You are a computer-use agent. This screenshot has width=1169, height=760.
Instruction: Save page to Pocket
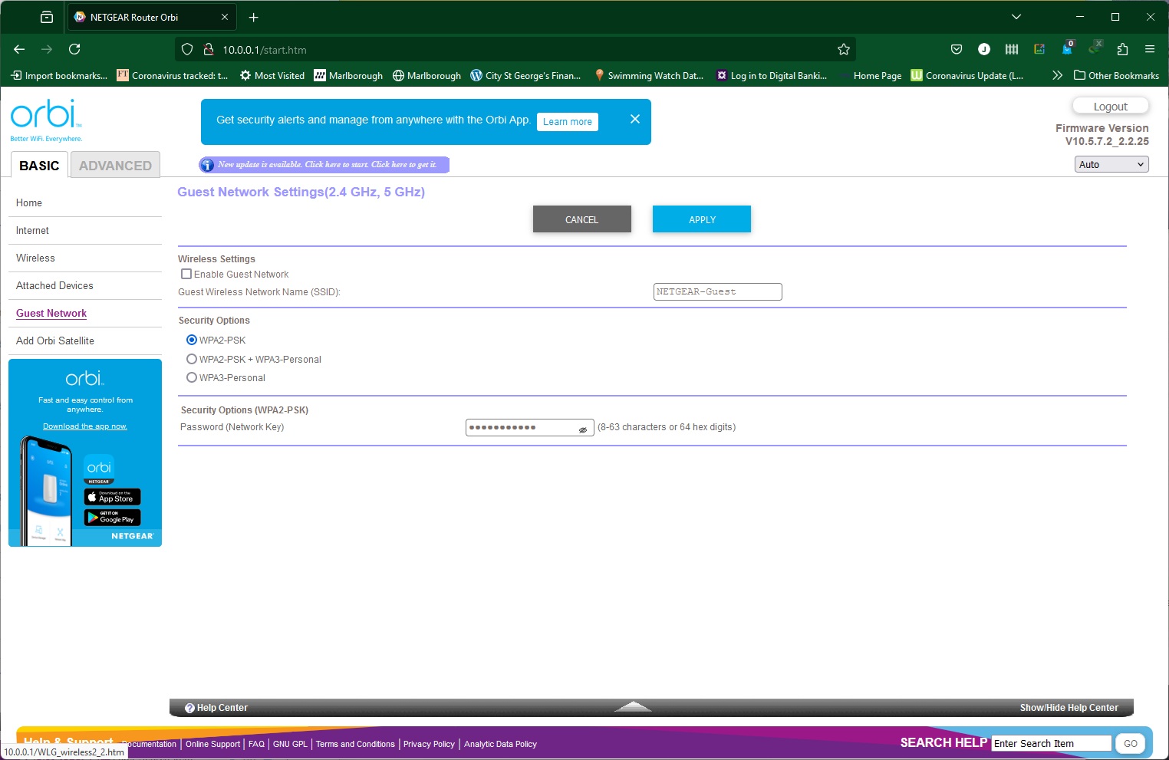pyautogui.click(x=957, y=49)
